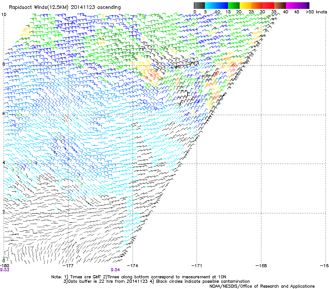Click the longitude label '-177'
This screenshot has height=289, width=329.
coord(68,265)
